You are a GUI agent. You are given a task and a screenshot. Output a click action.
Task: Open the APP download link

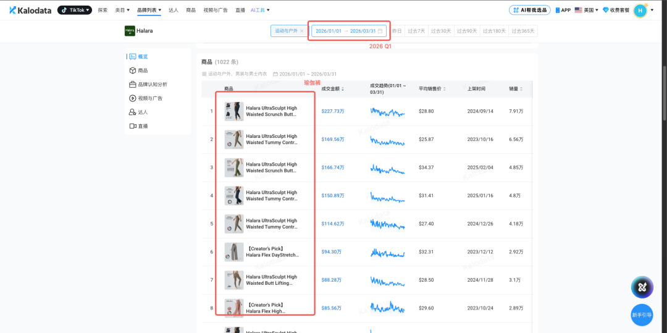[563, 10]
